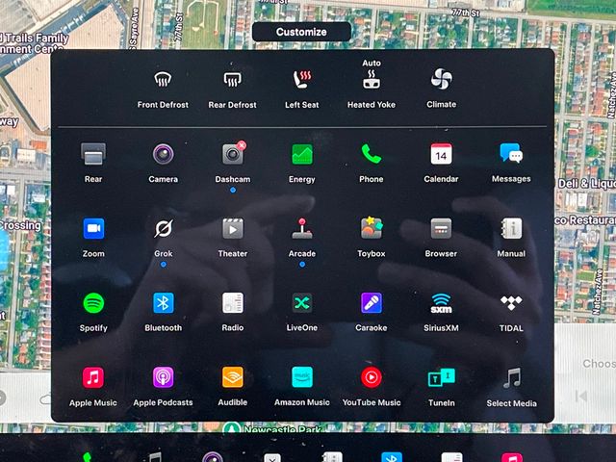Turn on Left Seat heater
The height and width of the screenshot is (462, 616).
coord(301,80)
